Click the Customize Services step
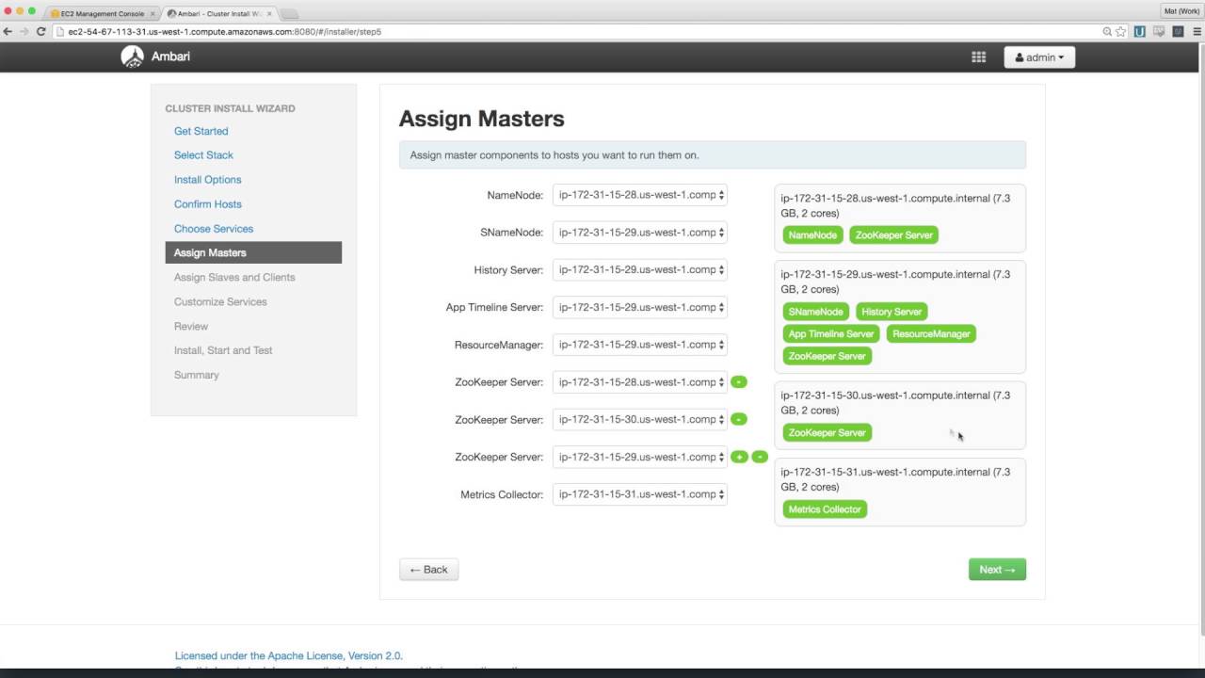The image size is (1205, 678). coord(220,302)
